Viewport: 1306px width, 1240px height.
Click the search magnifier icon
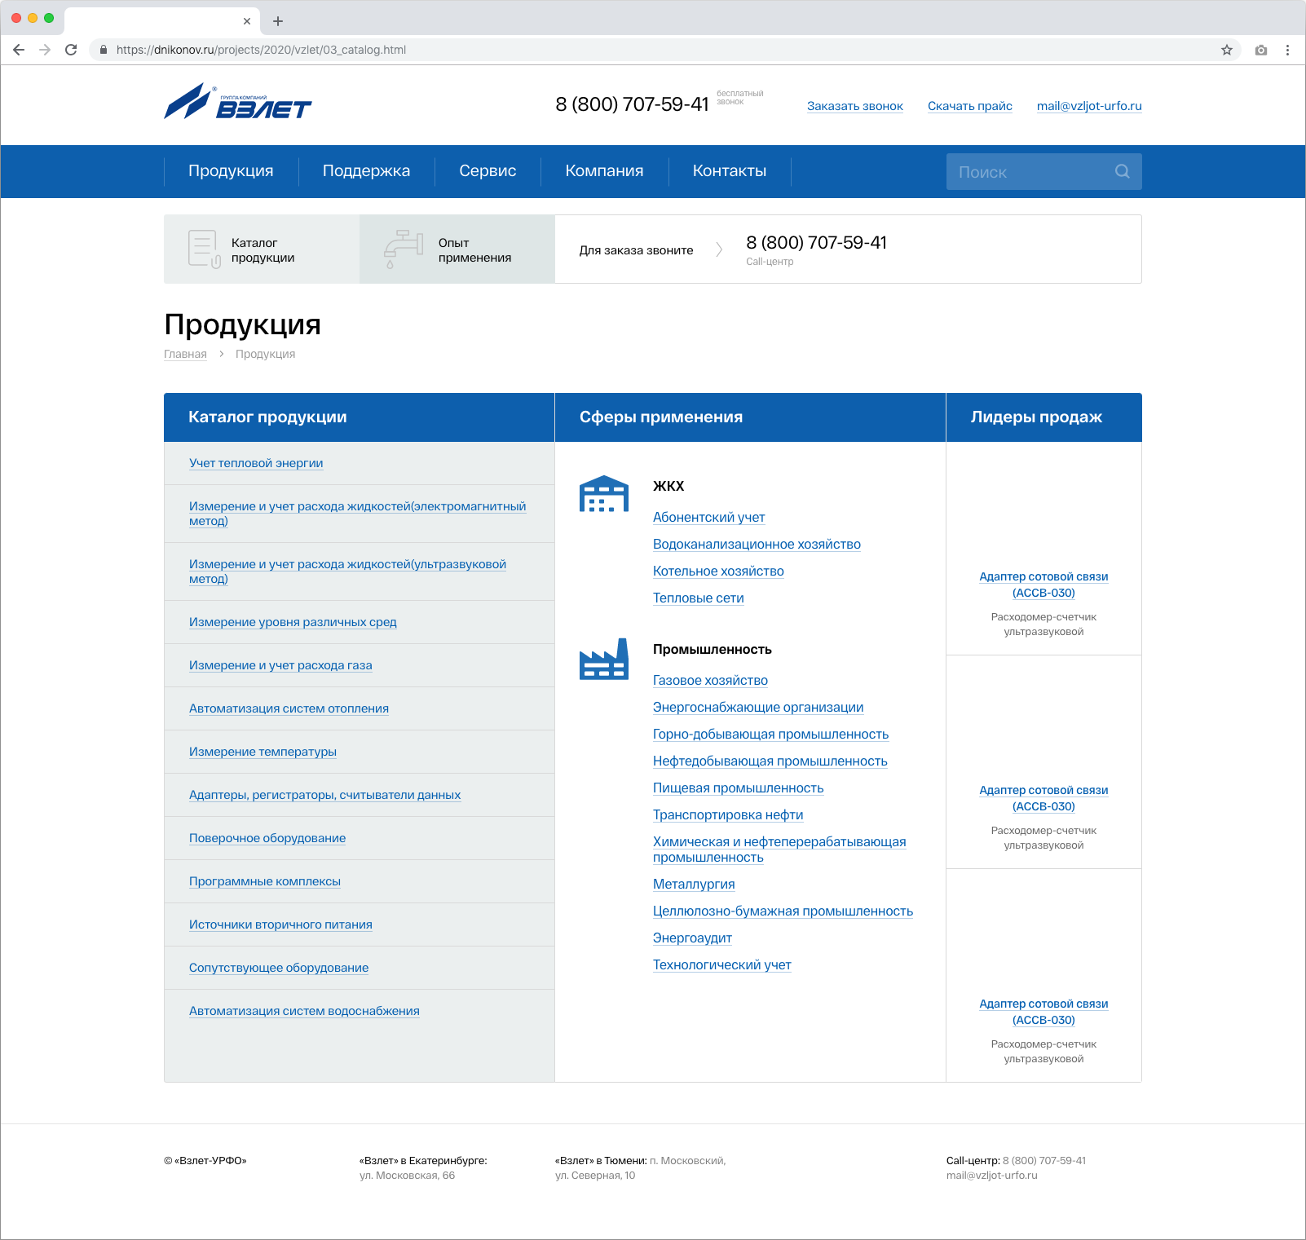(x=1122, y=171)
